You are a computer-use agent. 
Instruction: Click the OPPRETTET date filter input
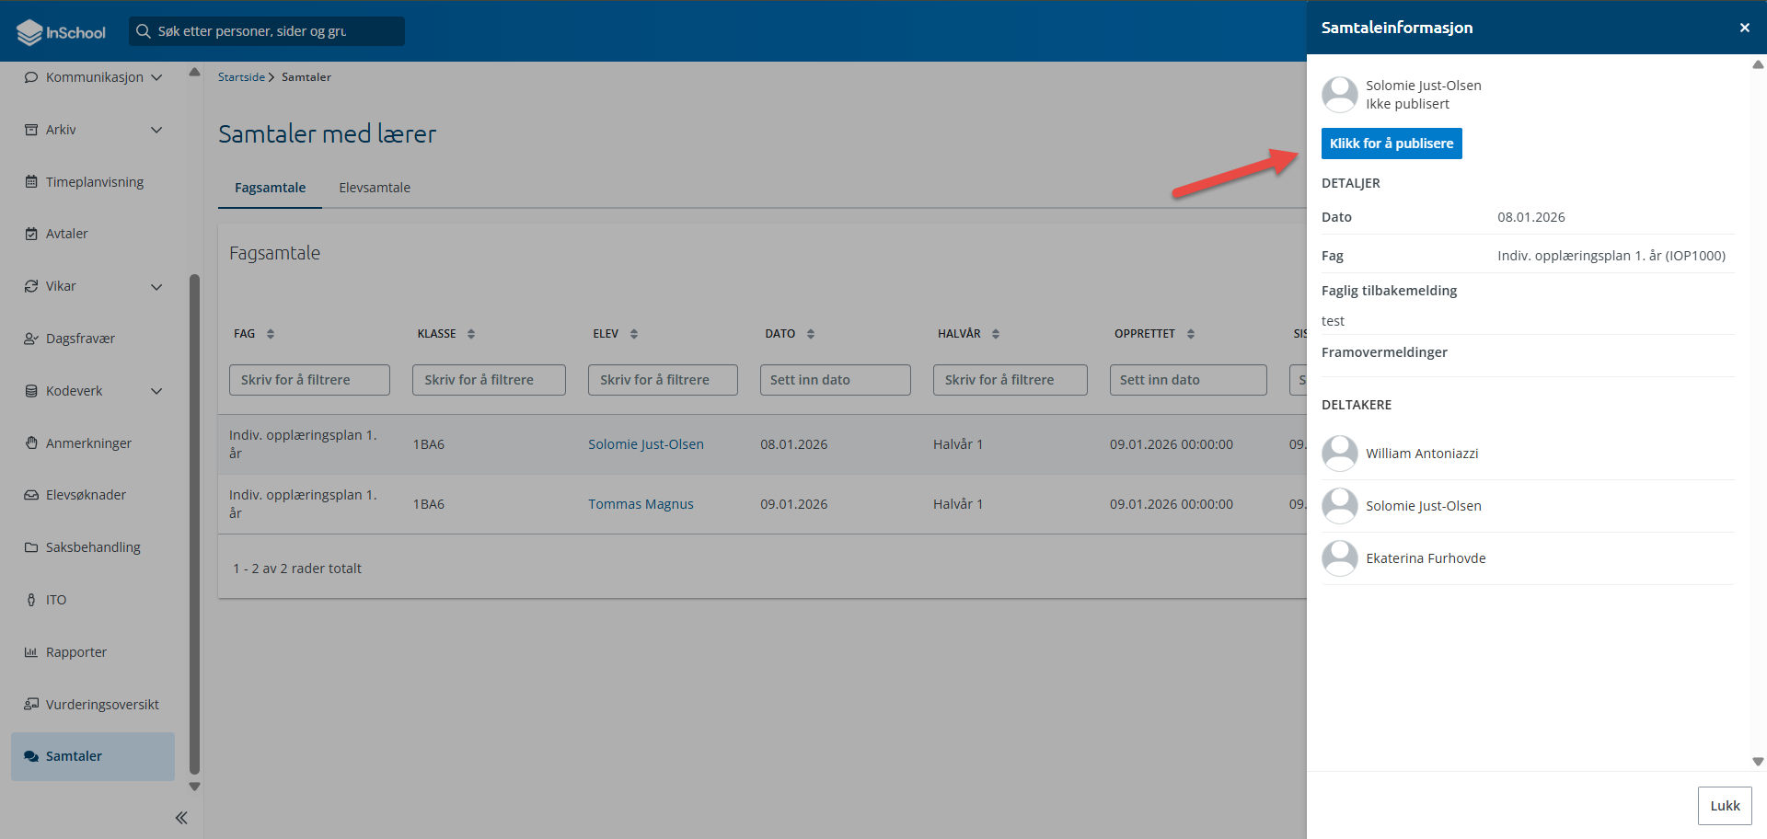coord(1188,380)
